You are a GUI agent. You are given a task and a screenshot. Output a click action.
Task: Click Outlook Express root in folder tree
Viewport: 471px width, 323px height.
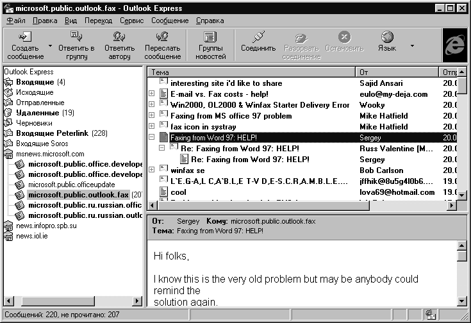click(x=29, y=72)
